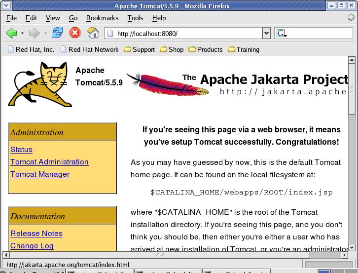Image resolution: width=358 pixels, height=273 pixels.
Task: Click the vertical scrollbar down arrow
Action: (x=352, y=248)
